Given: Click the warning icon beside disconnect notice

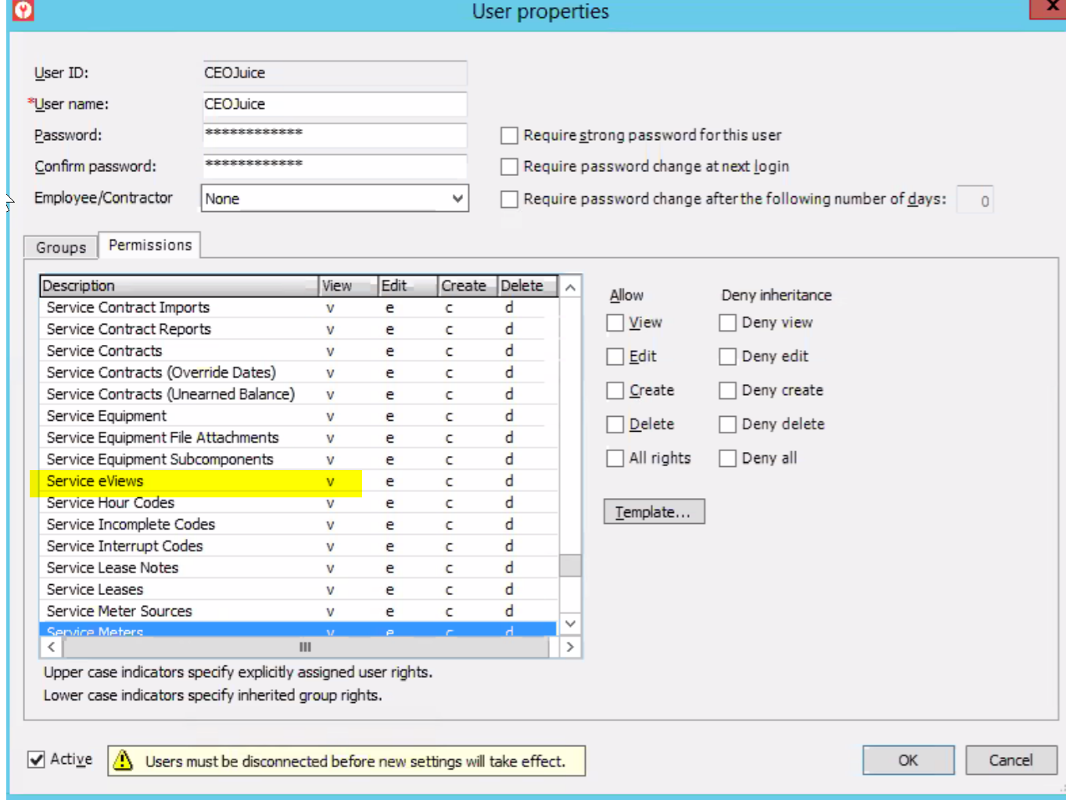Looking at the screenshot, I should pos(123,760).
